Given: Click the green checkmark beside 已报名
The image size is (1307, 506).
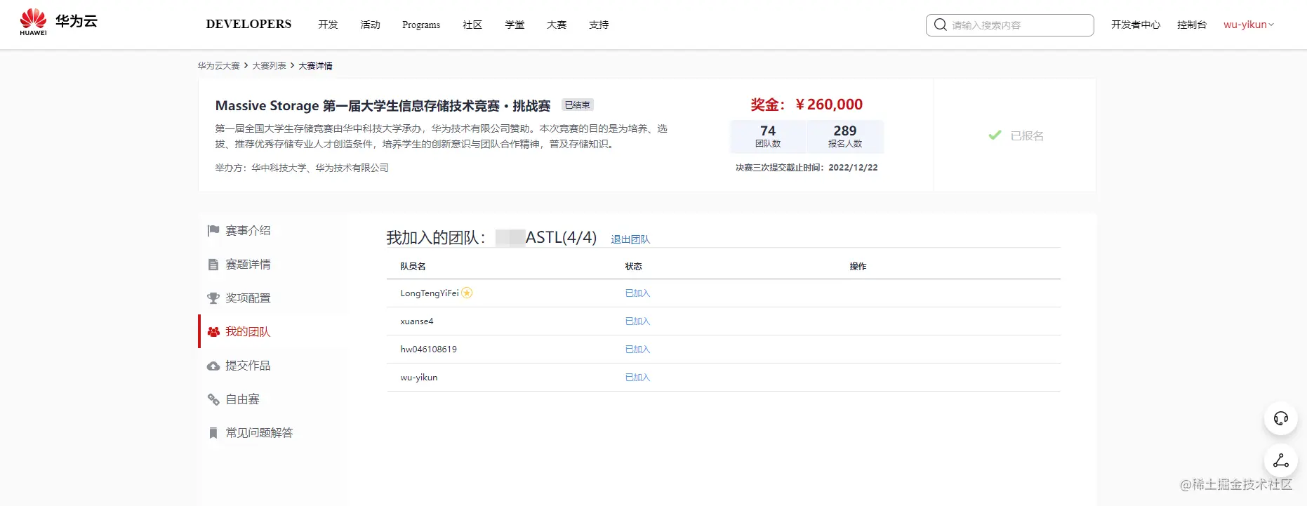Looking at the screenshot, I should pyautogui.click(x=995, y=135).
